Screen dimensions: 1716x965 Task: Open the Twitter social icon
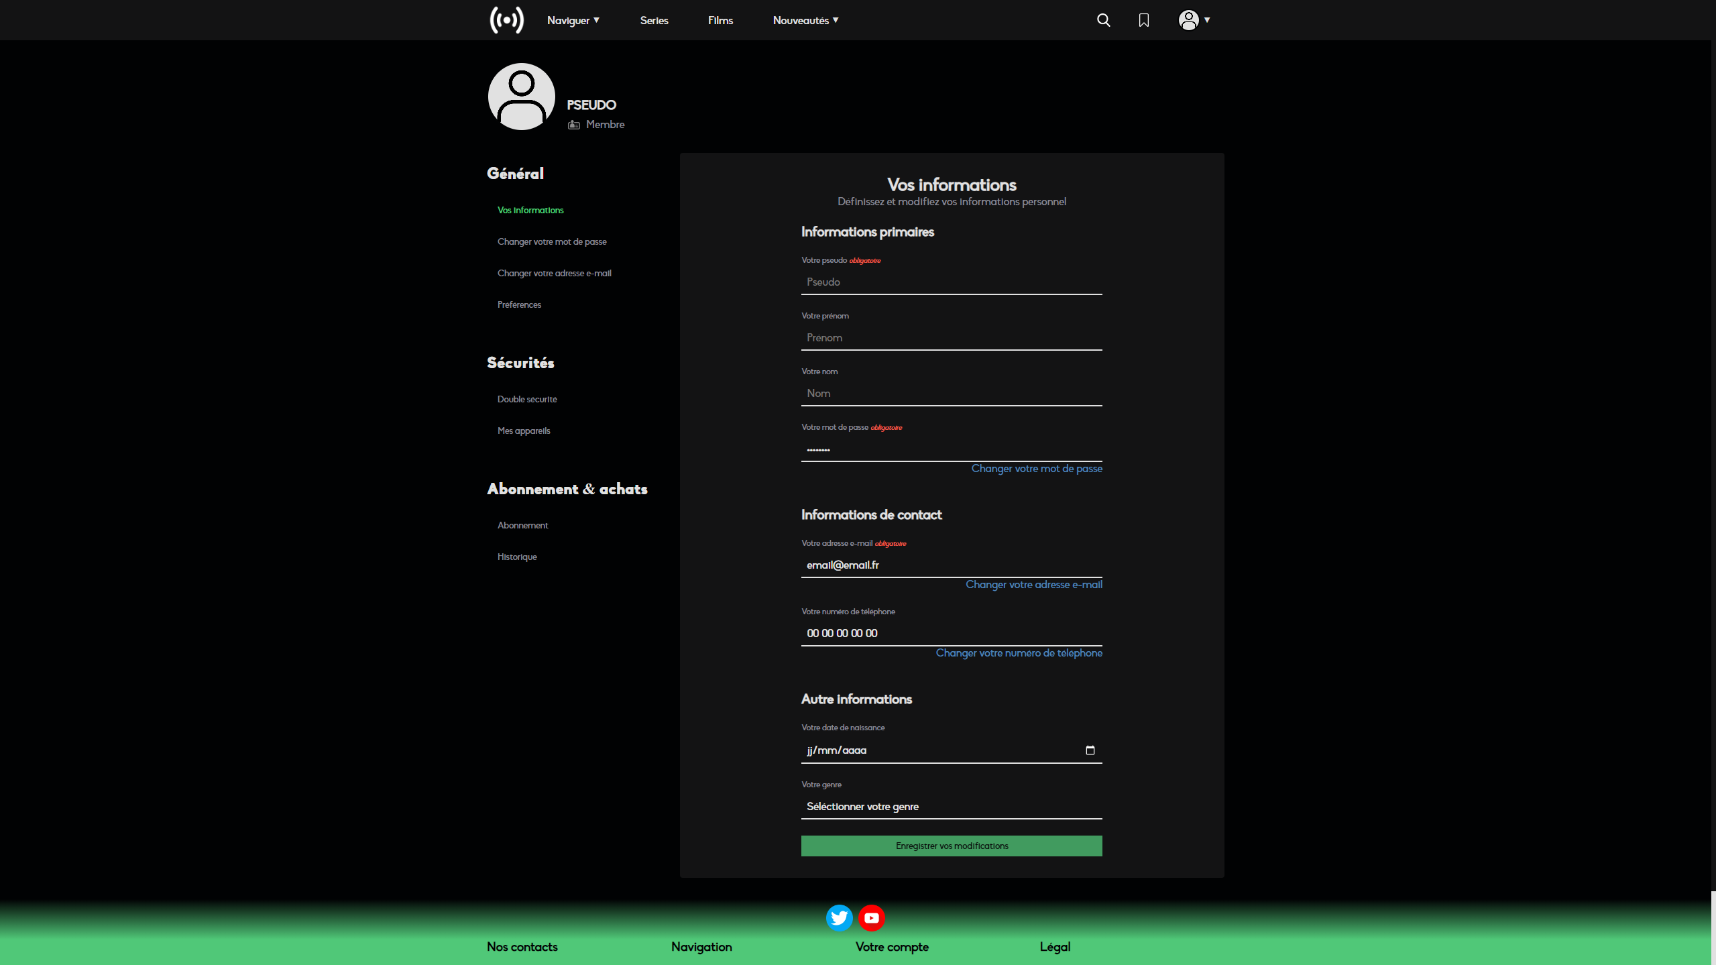click(x=839, y=918)
